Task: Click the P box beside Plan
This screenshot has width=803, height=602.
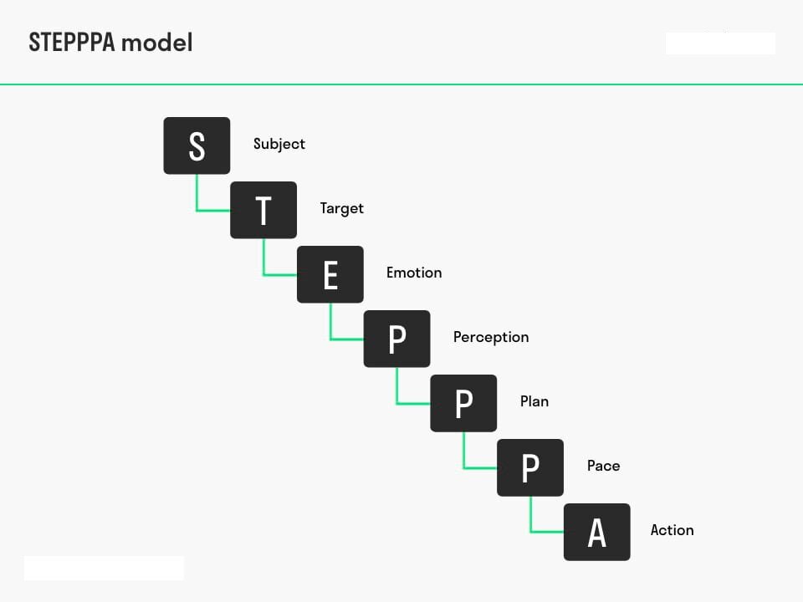Action: pyautogui.click(x=463, y=403)
